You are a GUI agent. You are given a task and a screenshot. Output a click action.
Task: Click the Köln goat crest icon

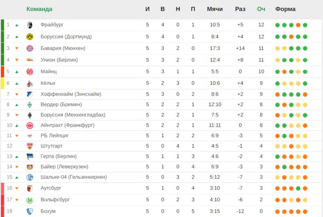coord(30,83)
